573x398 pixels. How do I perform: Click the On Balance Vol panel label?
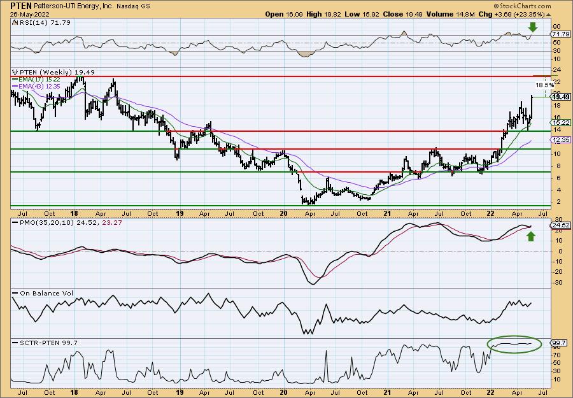coord(46,293)
